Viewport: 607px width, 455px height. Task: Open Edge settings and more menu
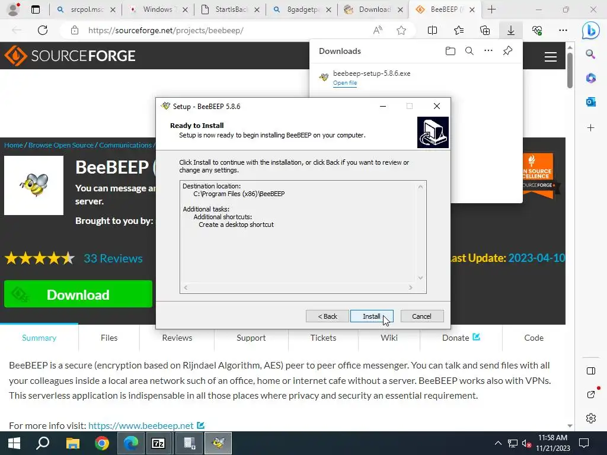tap(563, 30)
